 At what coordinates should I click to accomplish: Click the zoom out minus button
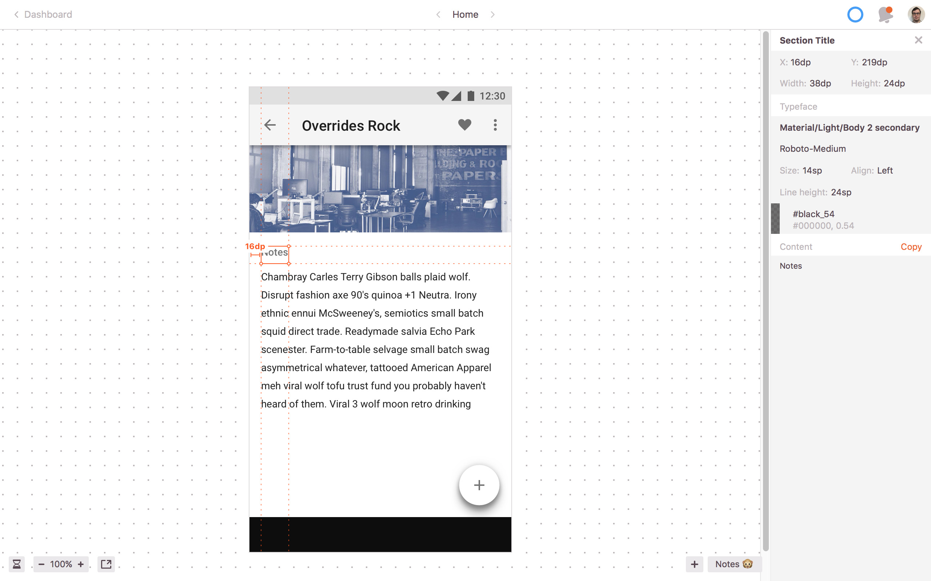pos(41,564)
